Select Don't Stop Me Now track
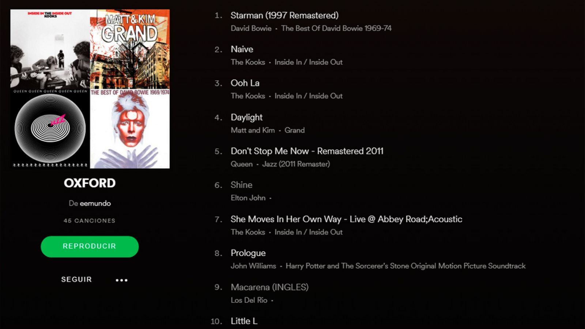Image resolution: width=585 pixels, height=329 pixels. 307,151
